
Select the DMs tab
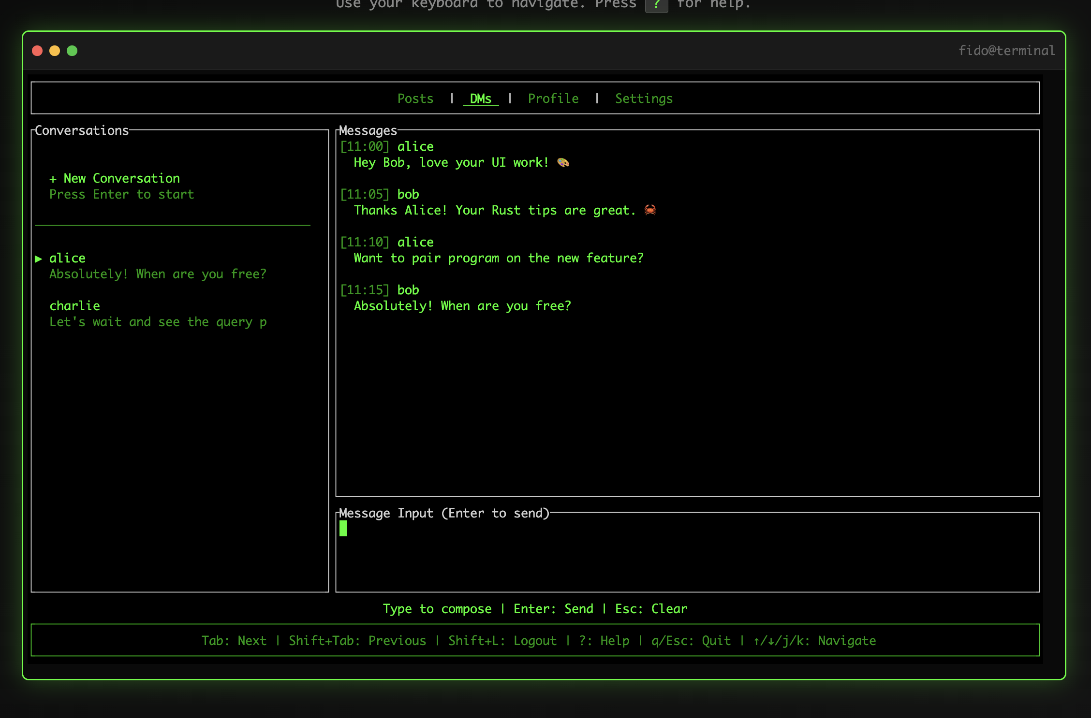(x=480, y=99)
